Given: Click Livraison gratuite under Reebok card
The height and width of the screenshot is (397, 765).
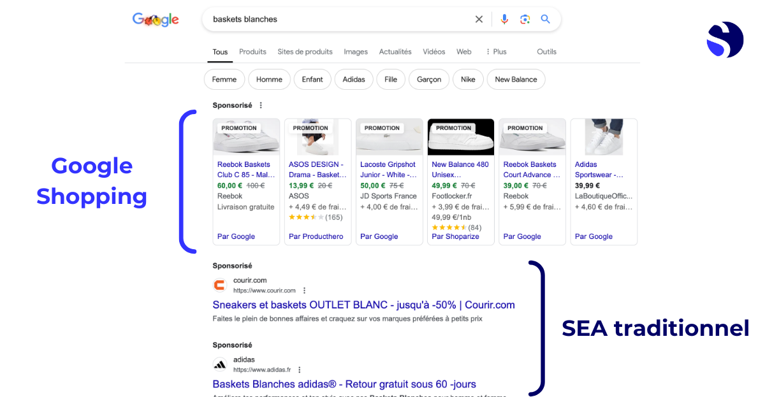Looking at the screenshot, I should (246, 207).
